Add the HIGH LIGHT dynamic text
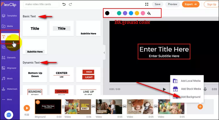Screen dimensions: 219x120 coord(88,75)
